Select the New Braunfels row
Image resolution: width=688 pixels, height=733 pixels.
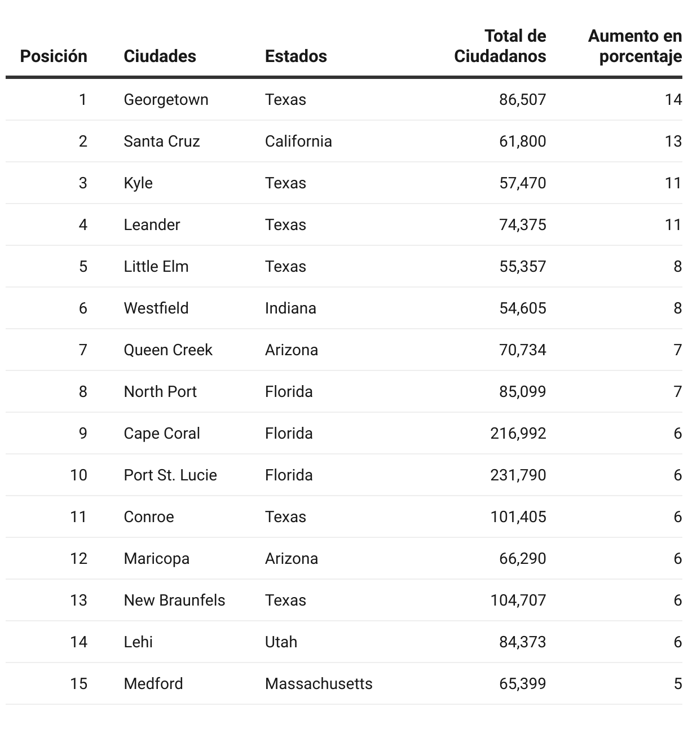(174, 600)
